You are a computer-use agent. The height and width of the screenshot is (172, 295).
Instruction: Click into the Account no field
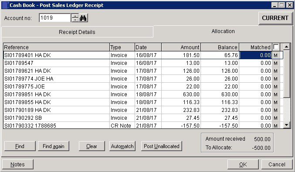coord(54,18)
